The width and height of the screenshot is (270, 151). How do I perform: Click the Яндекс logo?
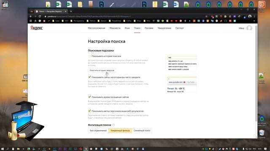click(x=37, y=28)
